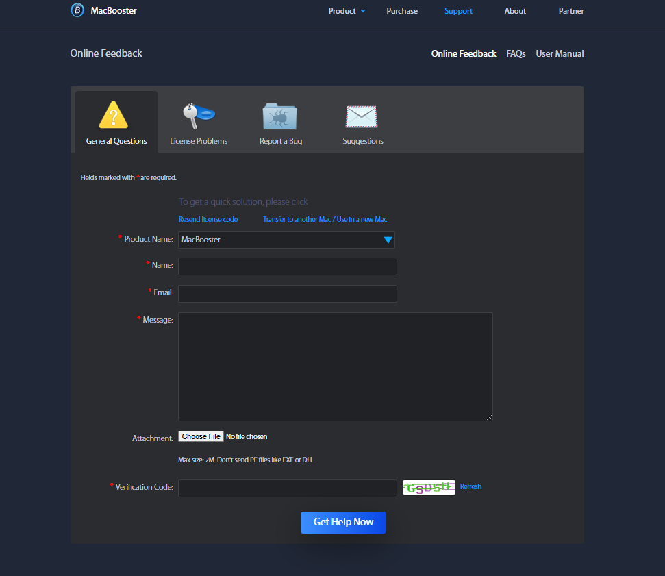Open the FAQs link
This screenshot has height=576, width=665.
516,54
